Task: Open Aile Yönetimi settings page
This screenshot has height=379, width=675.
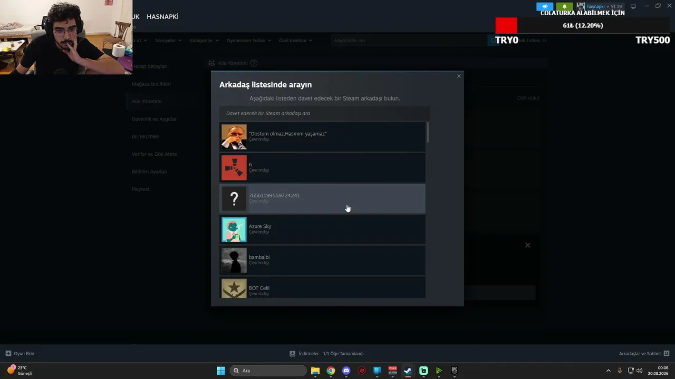Action: (147, 101)
